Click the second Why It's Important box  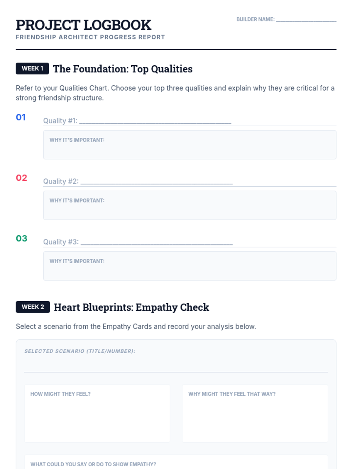pyautogui.click(x=189, y=205)
